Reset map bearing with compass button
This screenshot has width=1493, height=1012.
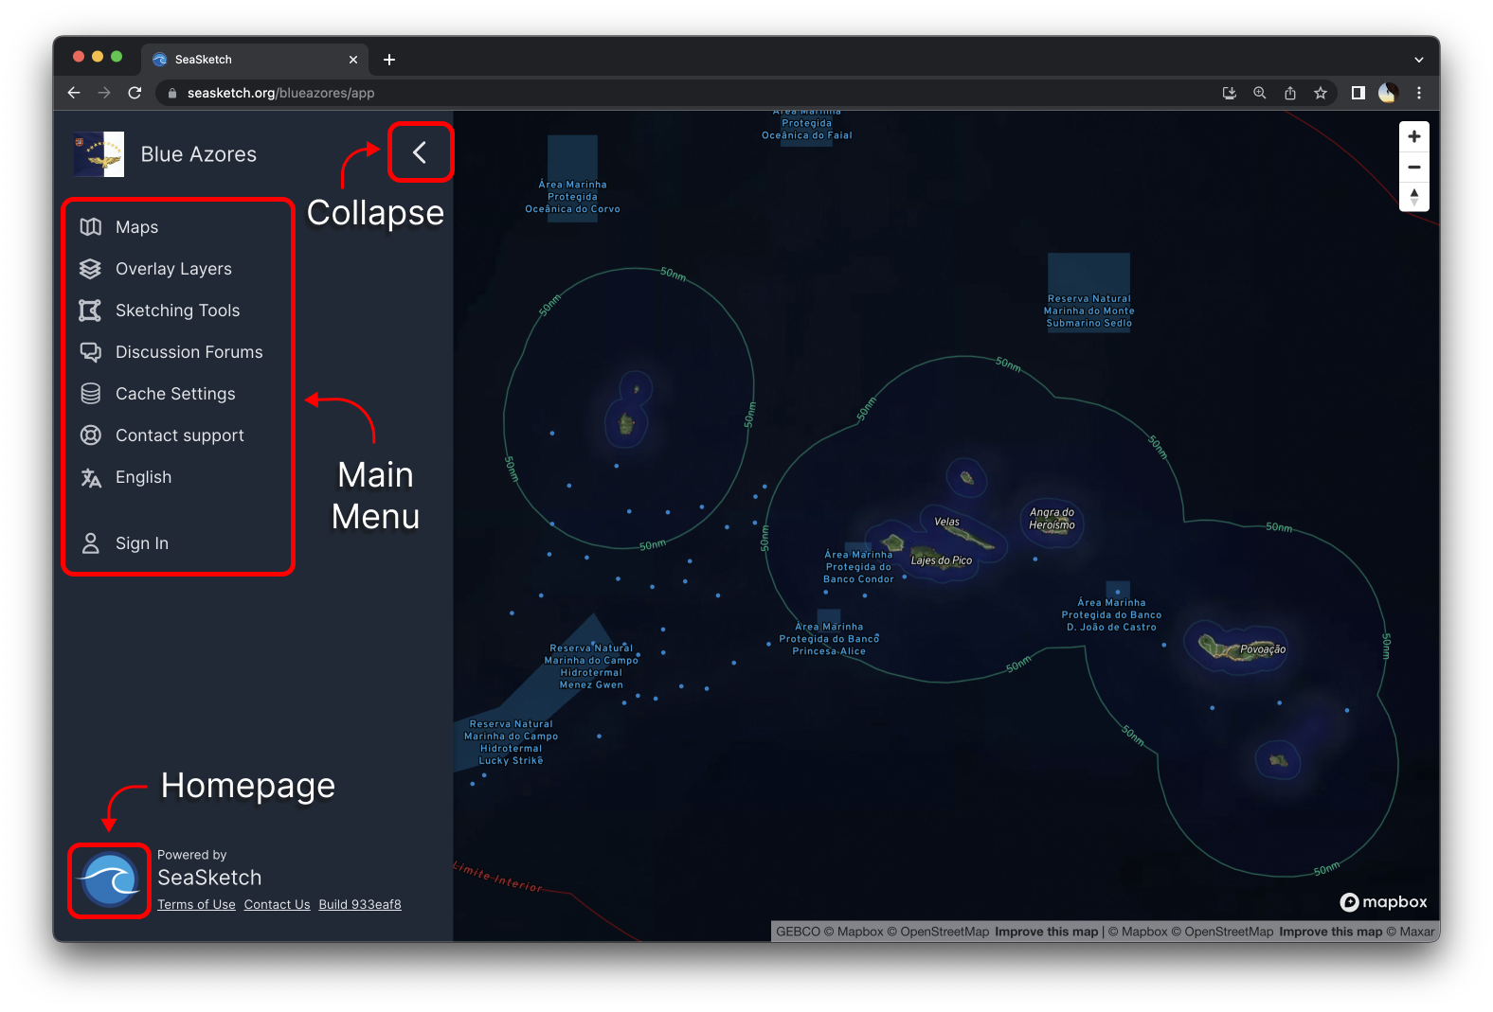coord(1413,197)
